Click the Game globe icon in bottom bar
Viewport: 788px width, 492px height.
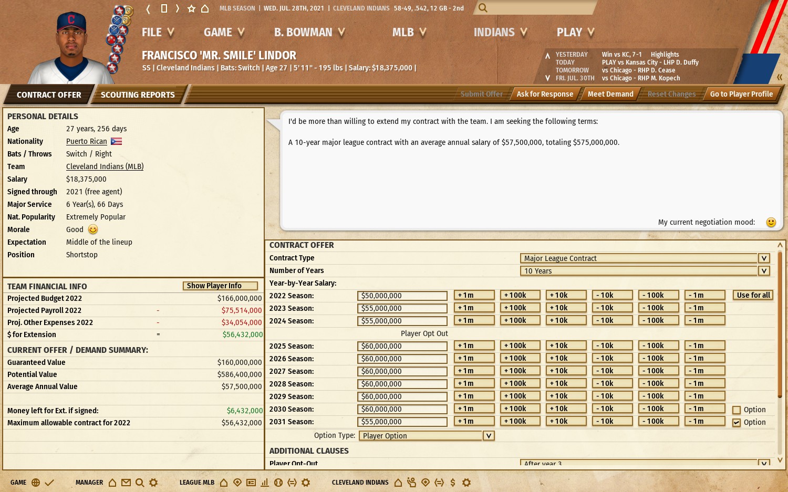(x=36, y=483)
